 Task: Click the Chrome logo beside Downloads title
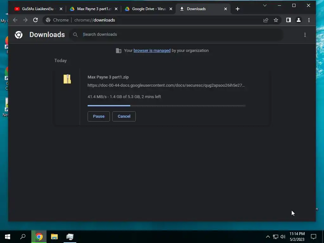pos(19,35)
